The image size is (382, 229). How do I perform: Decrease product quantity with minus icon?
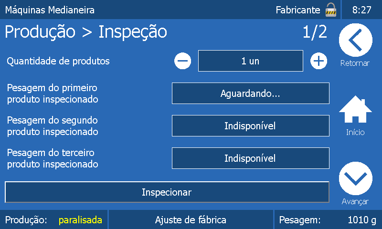tap(183, 61)
